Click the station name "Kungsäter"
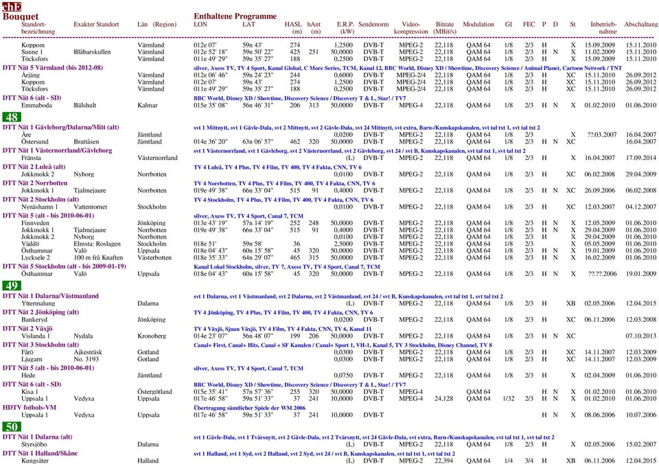 [35, 461]
